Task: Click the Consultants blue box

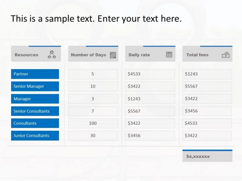Action: 35,123
